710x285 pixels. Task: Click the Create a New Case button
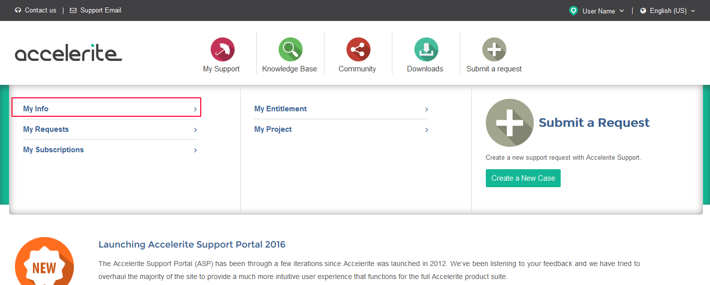(x=523, y=178)
